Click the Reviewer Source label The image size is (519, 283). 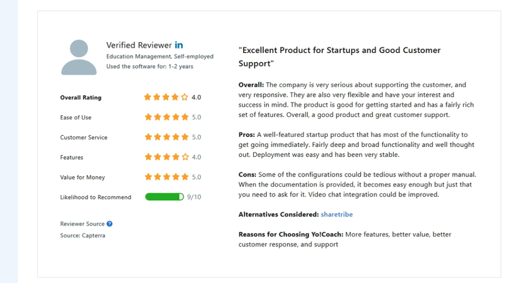click(x=82, y=224)
